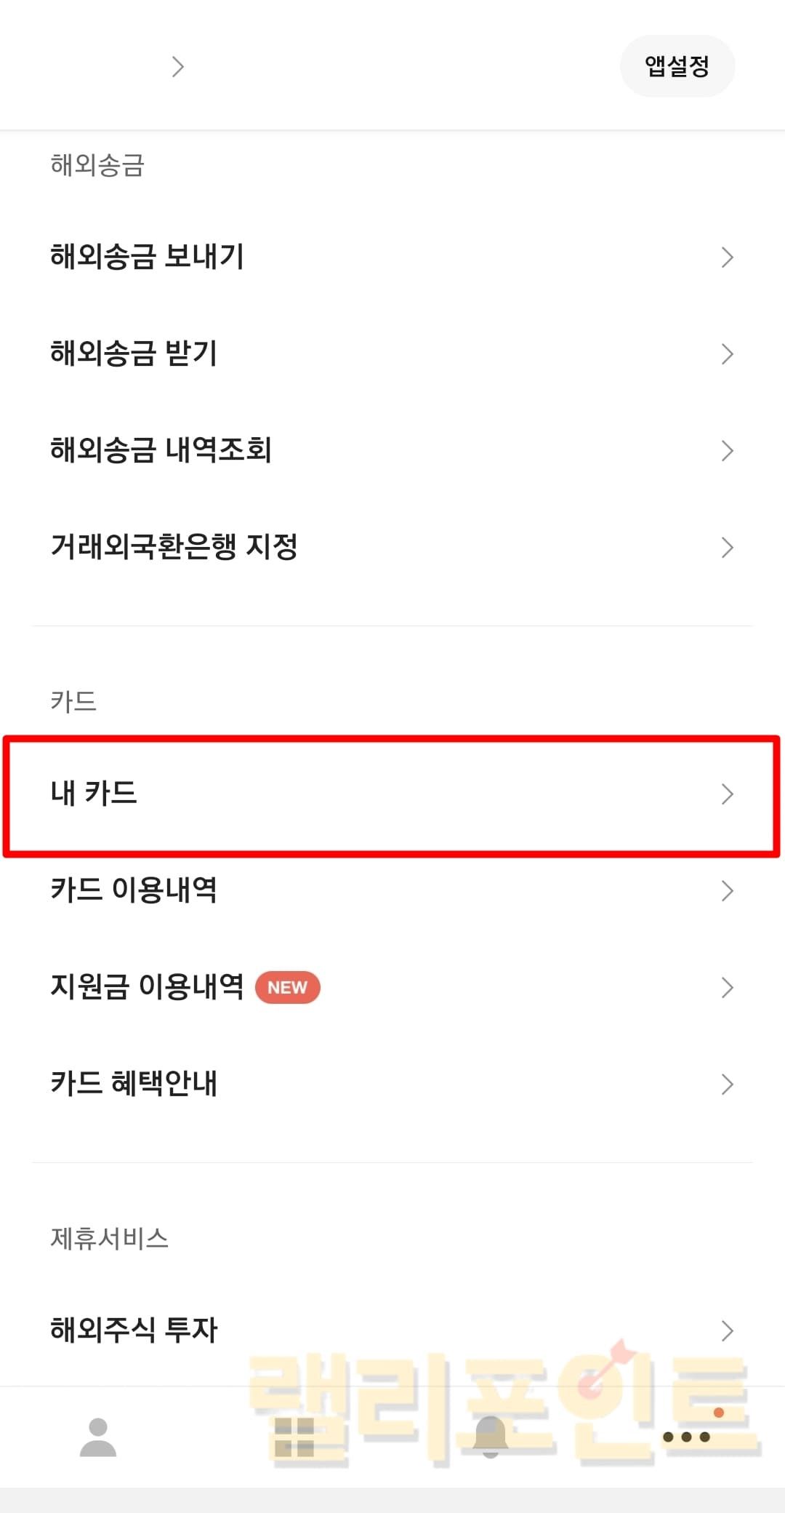Select 해외주식 투자 service
The width and height of the screenshot is (785, 1513).
click(x=134, y=1330)
